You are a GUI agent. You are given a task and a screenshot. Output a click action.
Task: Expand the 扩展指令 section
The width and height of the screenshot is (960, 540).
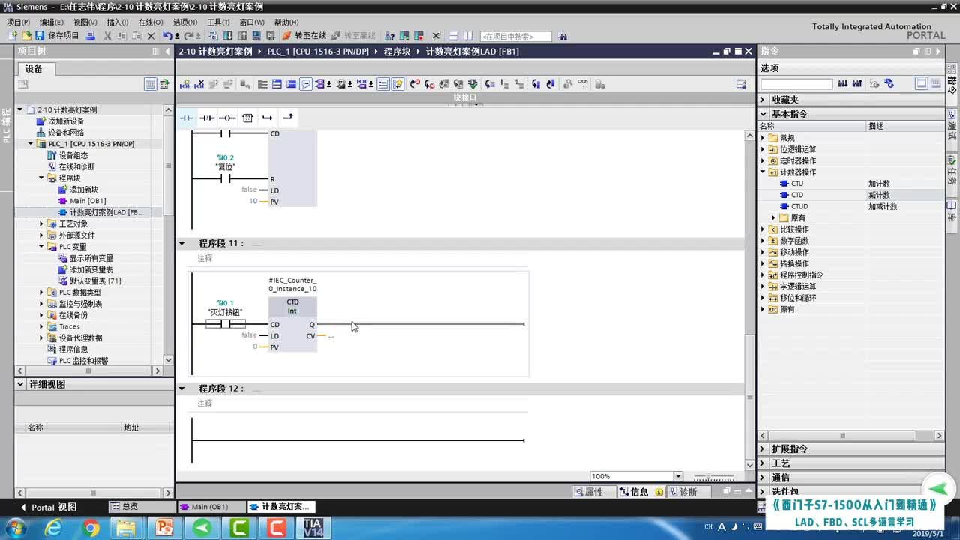tap(763, 449)
